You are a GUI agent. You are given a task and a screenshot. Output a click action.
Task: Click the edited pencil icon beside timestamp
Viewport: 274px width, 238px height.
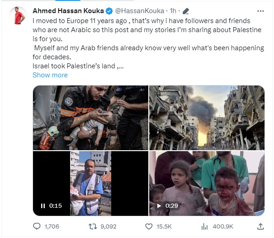(186, 11)
